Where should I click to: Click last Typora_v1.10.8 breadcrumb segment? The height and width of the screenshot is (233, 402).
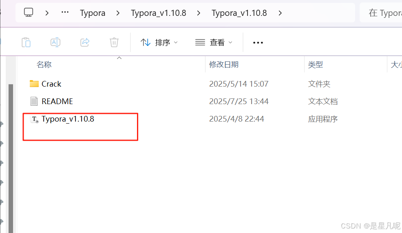(239, 13)
